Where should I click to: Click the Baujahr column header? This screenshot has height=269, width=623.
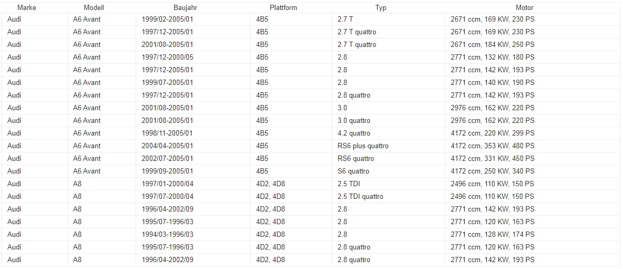[x=186, y=7]
